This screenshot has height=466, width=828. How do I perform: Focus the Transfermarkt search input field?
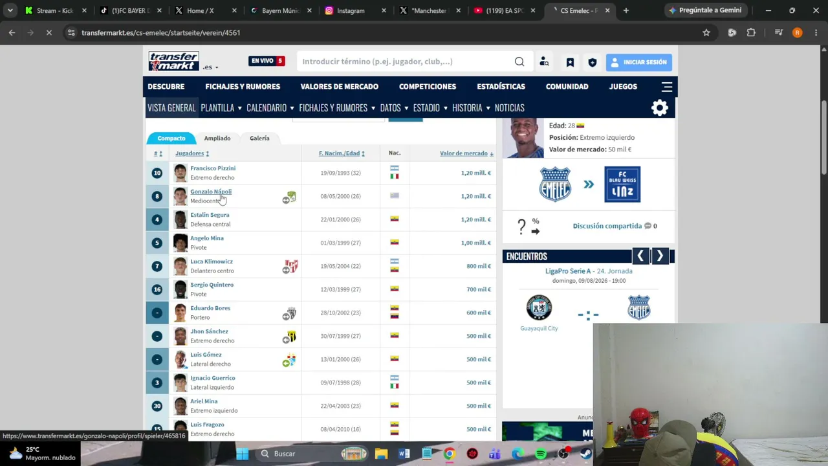[406, 61]
